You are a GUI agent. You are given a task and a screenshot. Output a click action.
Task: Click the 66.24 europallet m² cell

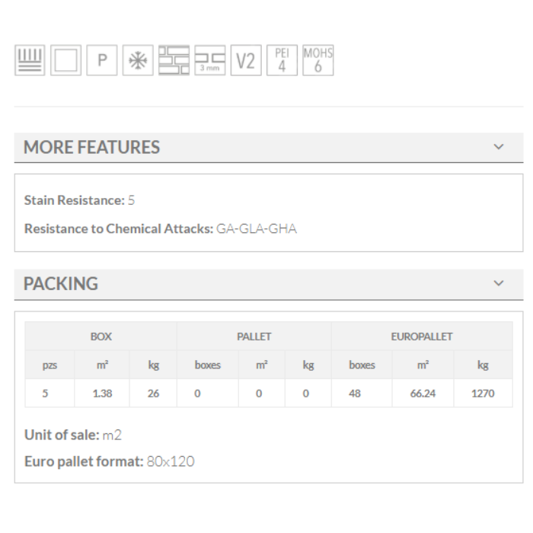421,394
